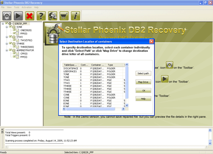The image size is (213, 154).
Task: Close the Select Destination Location dialog
Action: tap(151, 41)
